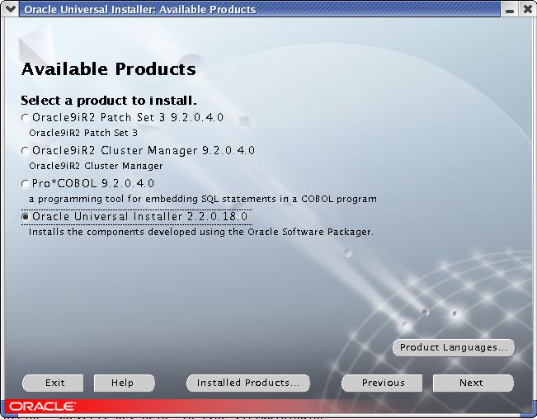The height and width of the screenshot is (419, 537).
Task: Click the Cluster Manager description line
Action: pos(96,166)
